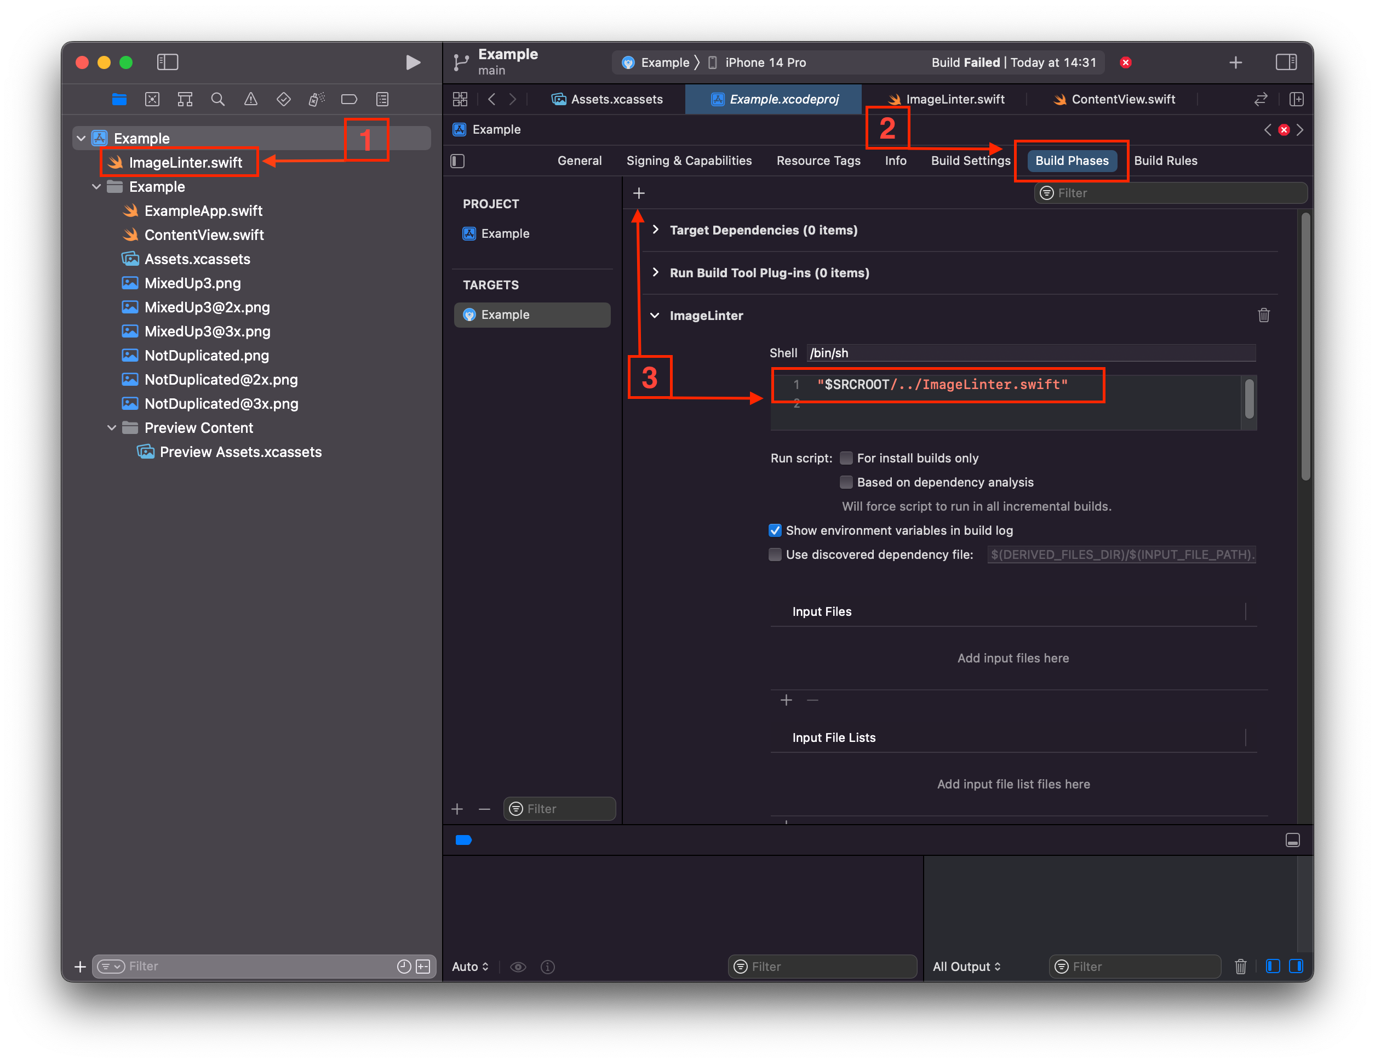
Task: Click the build phases Filter field
Action: pyautogui.click(x=1170, y=193)
